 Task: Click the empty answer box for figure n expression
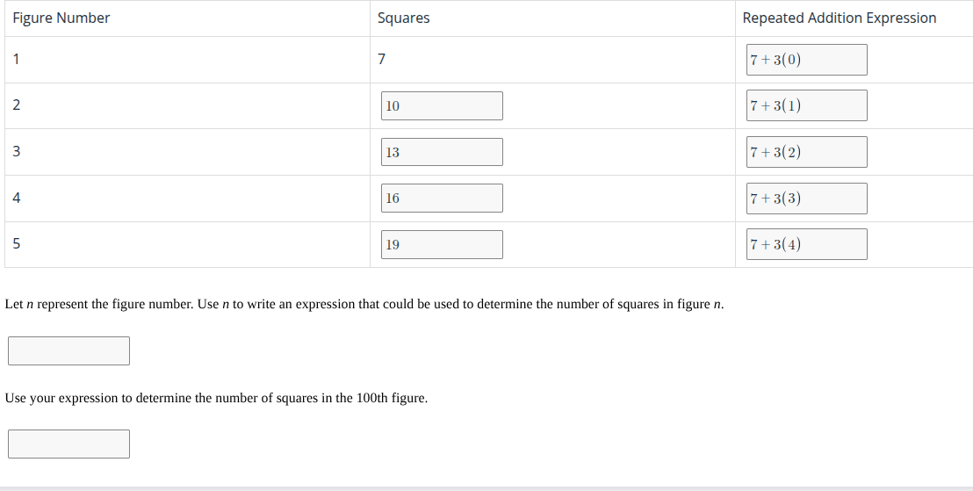point(68,350)
